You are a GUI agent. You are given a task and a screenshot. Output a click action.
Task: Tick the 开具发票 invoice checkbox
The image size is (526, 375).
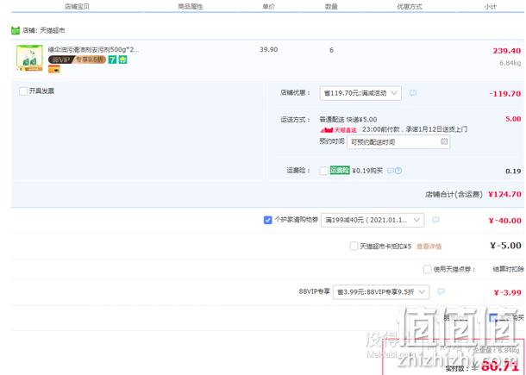tap(23, 91)
